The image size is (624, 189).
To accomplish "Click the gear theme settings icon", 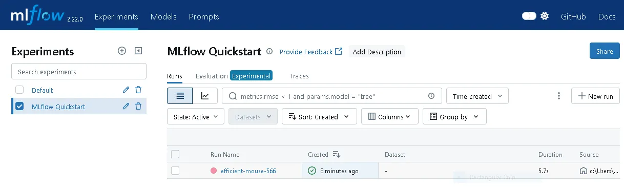I will coord(545,16).
